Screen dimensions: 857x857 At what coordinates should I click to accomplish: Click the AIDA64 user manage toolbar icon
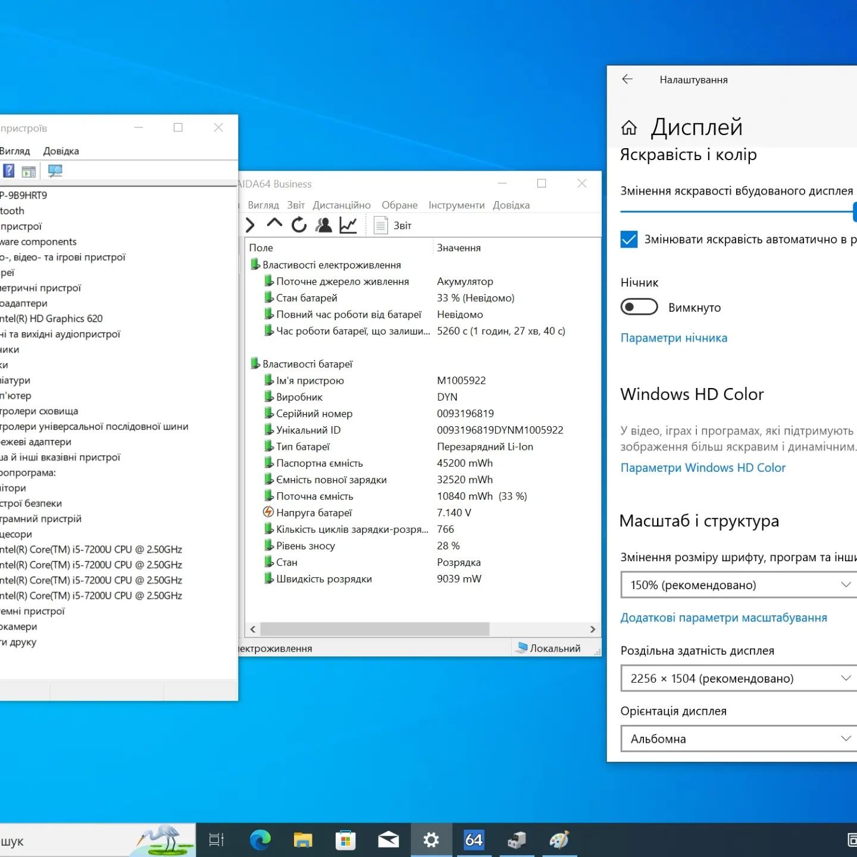coord(324,225)
